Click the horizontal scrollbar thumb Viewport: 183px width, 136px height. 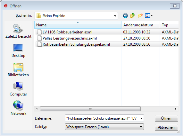(90, 109)
